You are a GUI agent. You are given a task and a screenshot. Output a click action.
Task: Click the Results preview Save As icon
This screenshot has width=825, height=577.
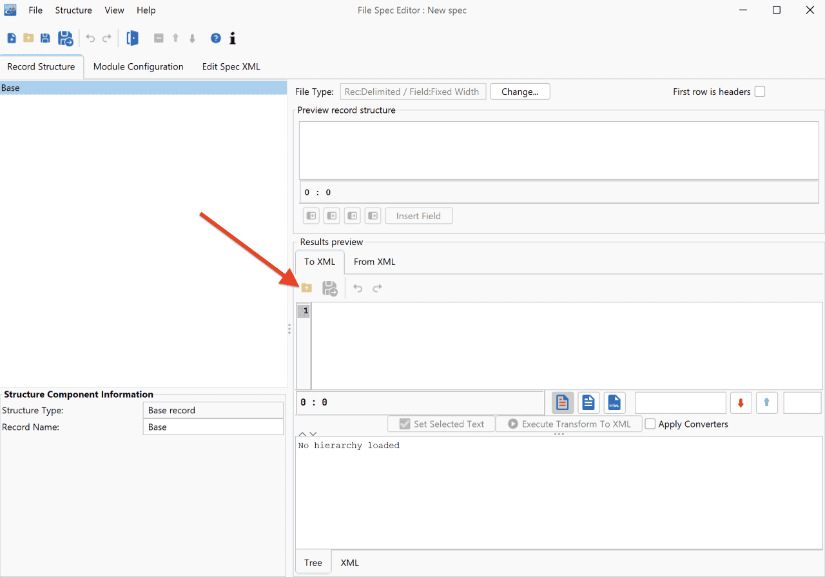click(330, 288)
